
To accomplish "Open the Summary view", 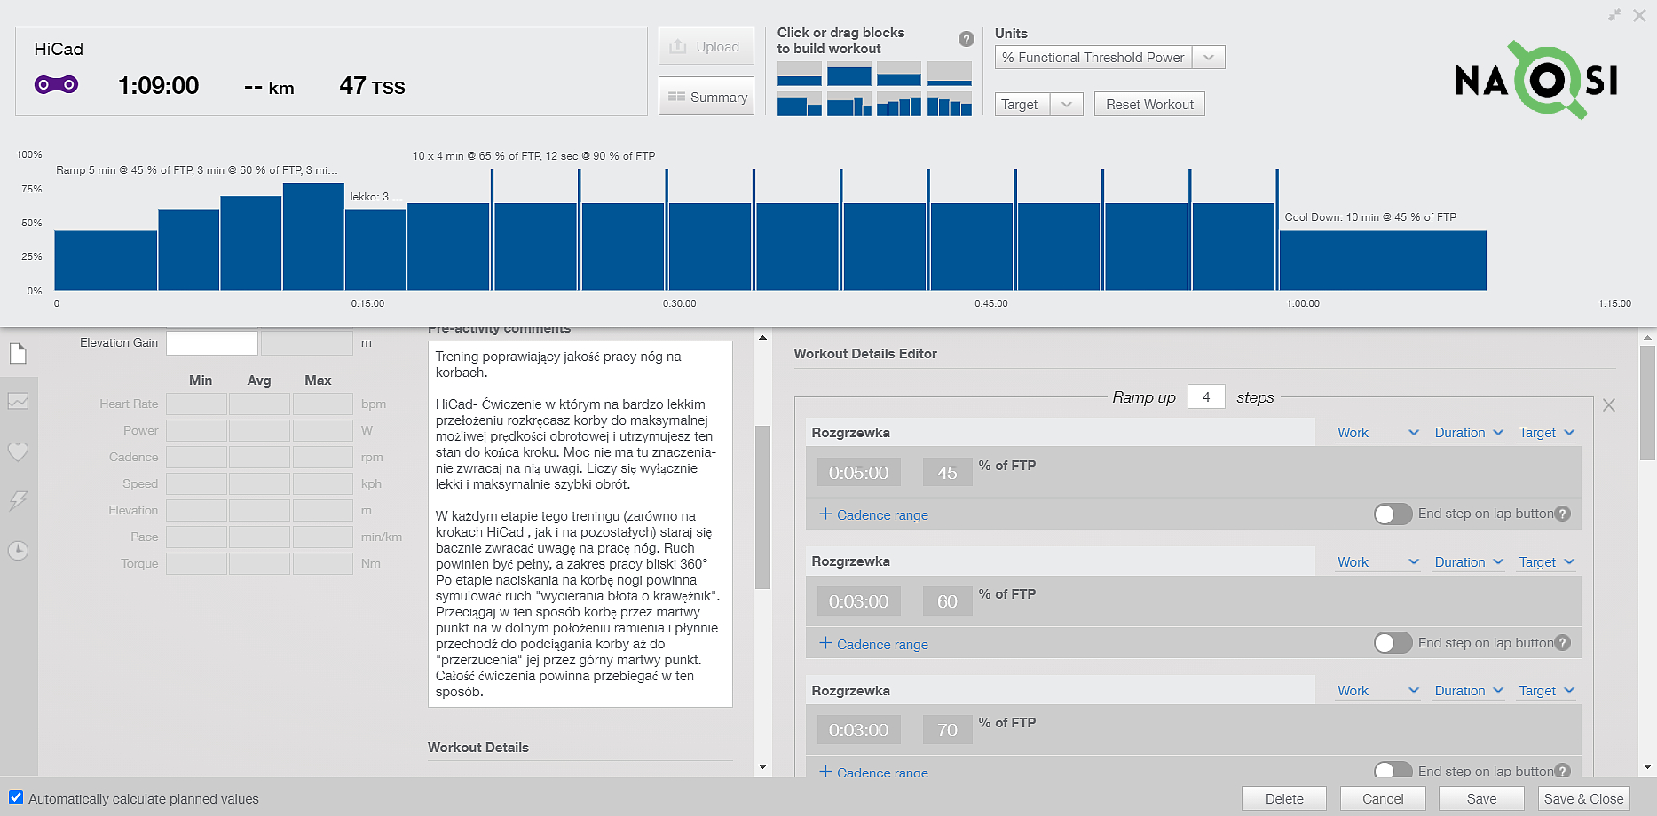I will click(x=706, y=97).
